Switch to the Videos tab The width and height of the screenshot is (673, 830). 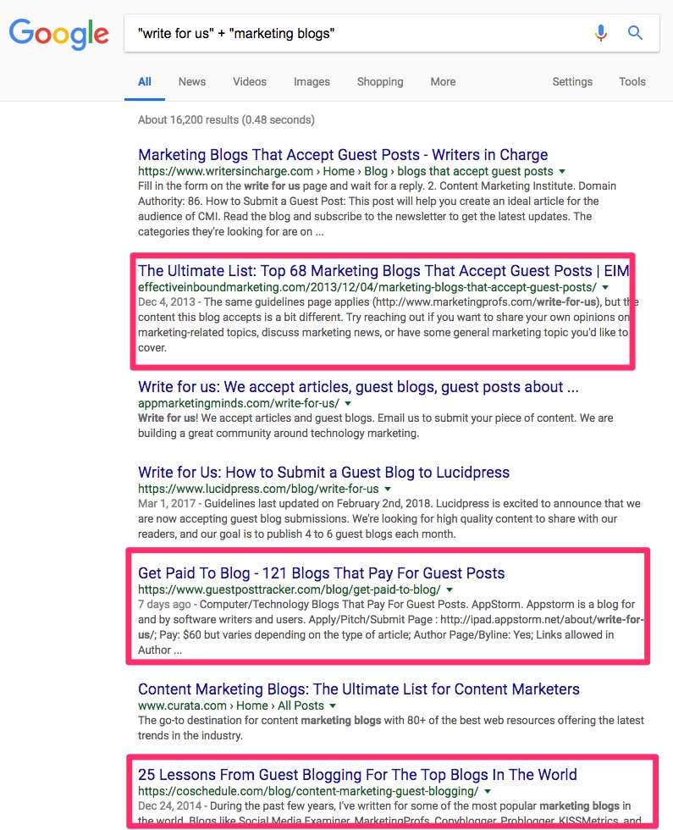pos(250,81)
